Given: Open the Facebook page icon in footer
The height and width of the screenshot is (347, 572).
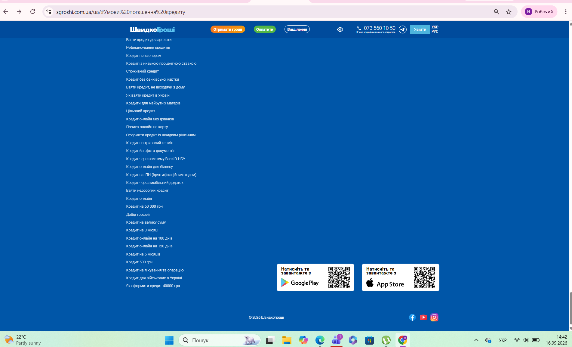Looking at the screenshot, I should point(412,317).
